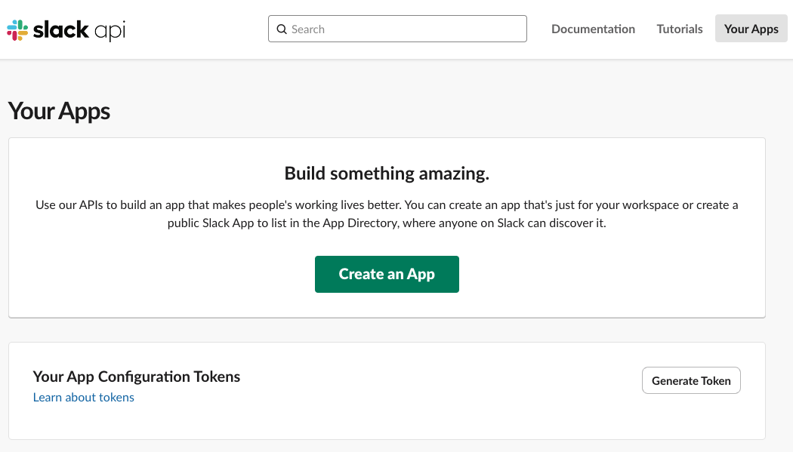
Task: Click the paragraph starting 'Use our APIs'
Action: tap(387, 214)
